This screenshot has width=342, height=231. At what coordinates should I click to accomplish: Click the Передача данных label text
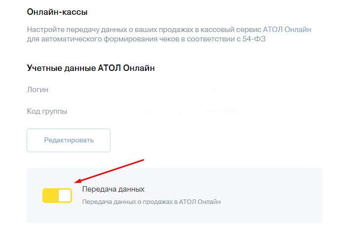coord(113,189)
